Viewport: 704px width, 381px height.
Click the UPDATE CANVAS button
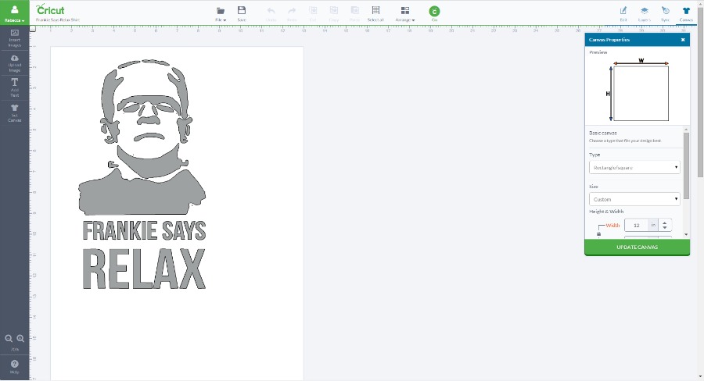637,247
